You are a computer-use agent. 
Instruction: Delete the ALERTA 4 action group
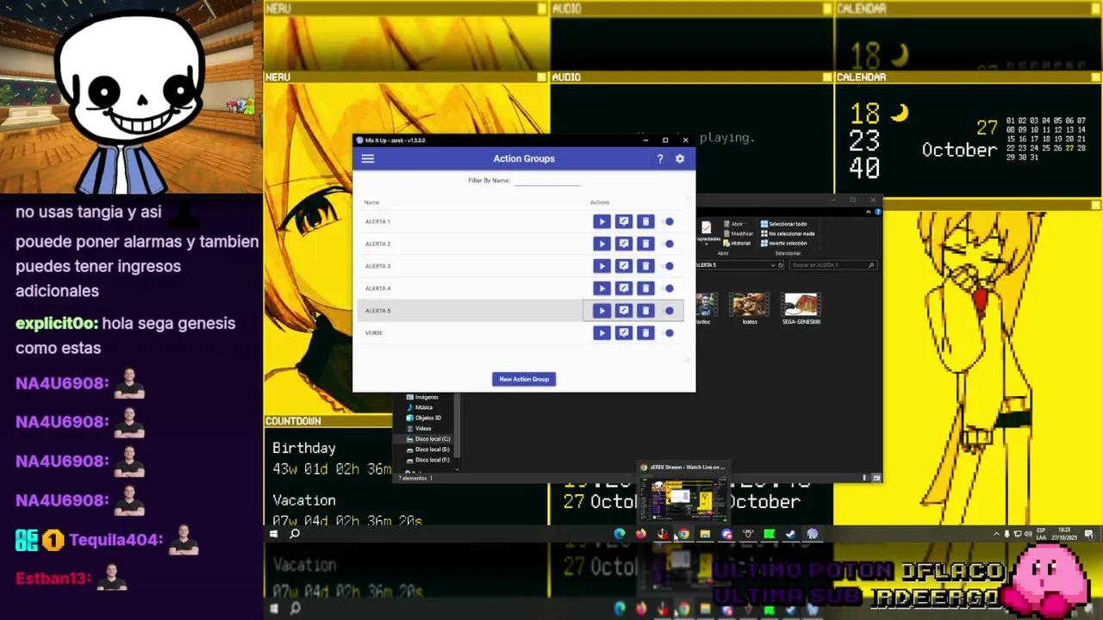[645, 288]
